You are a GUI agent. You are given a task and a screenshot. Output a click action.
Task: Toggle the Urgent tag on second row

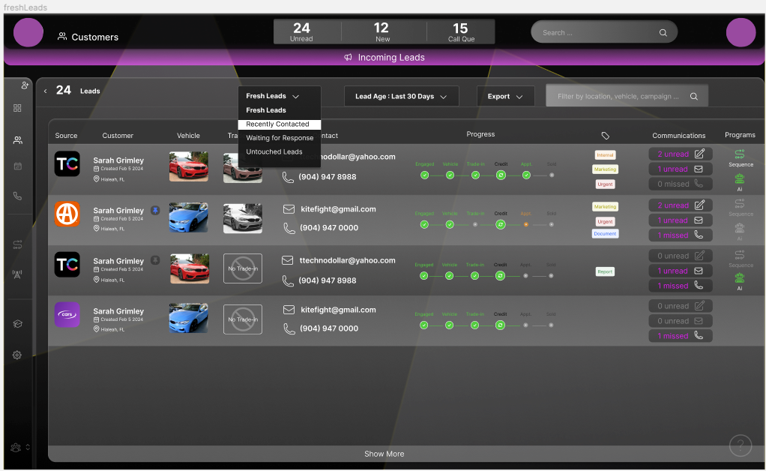604,221
